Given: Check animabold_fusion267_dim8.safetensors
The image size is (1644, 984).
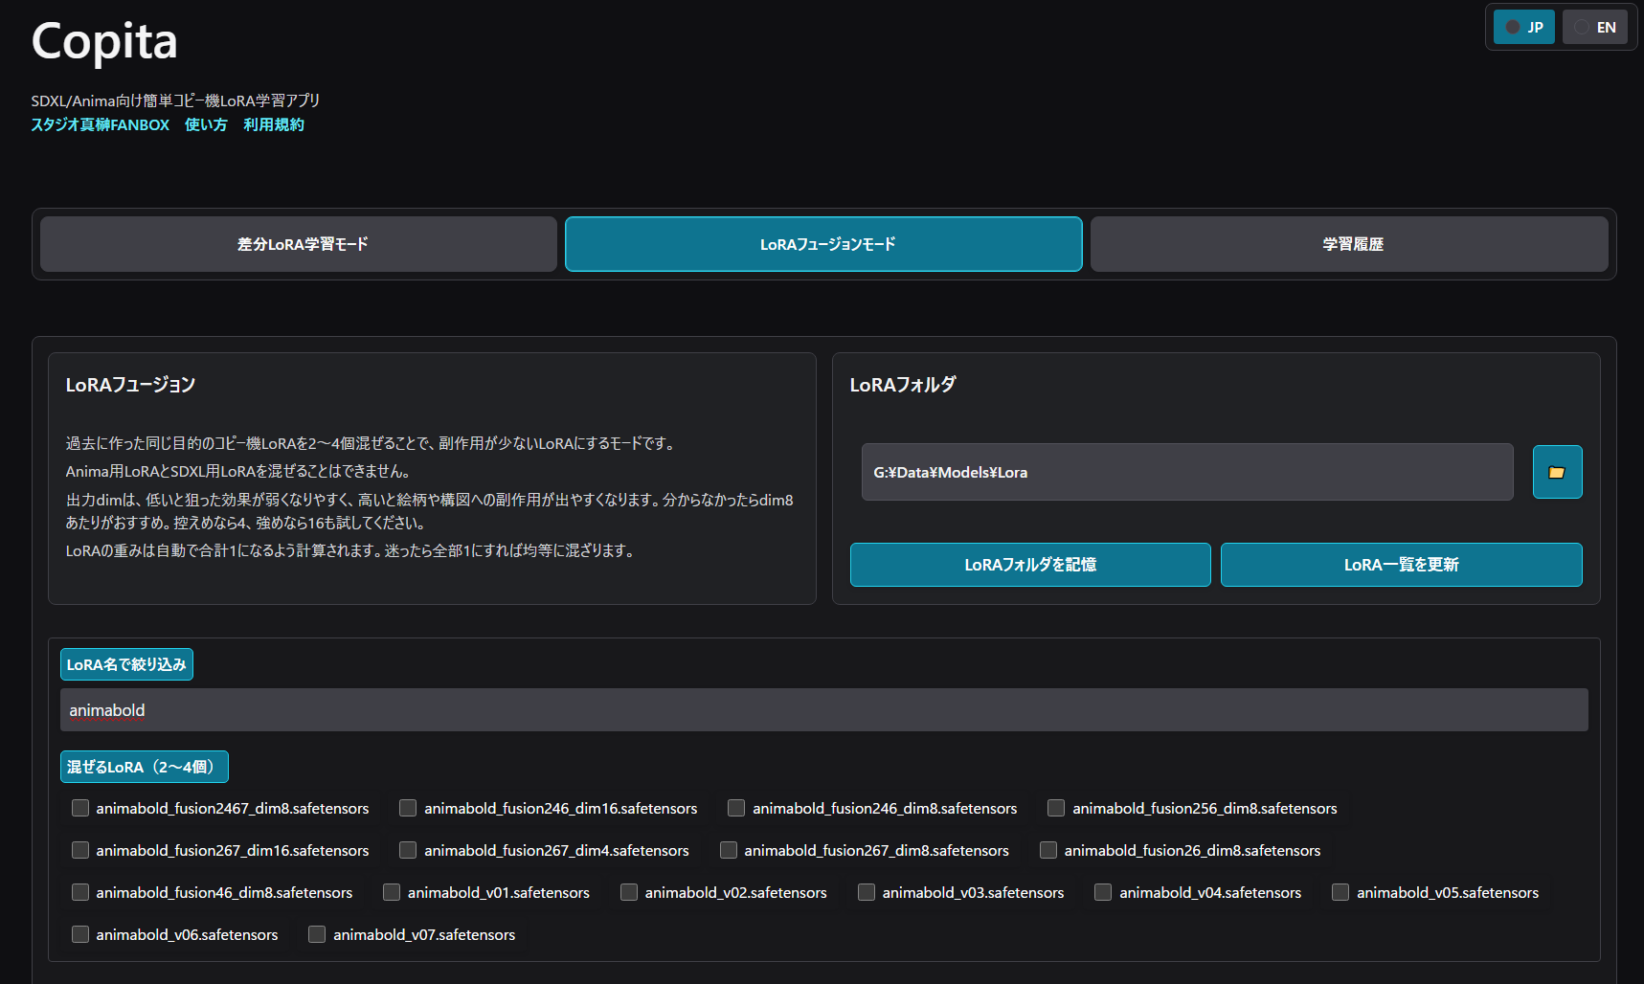Looking at the screenshot, I should 729,850.
